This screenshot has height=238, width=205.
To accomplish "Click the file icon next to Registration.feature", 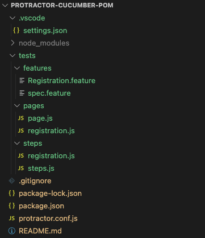I will tap(22, 81).
